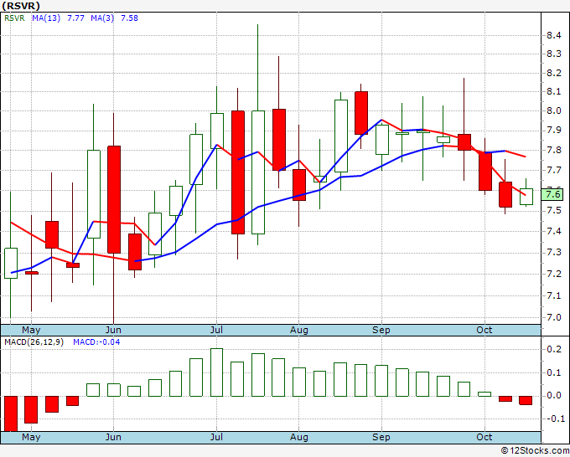
Task: Click the large red candlestick at June start
Action: 114,200
